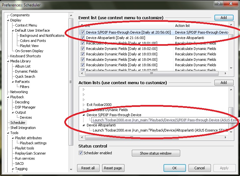
Task: Click the Cancel button
Action: (199, 168)
